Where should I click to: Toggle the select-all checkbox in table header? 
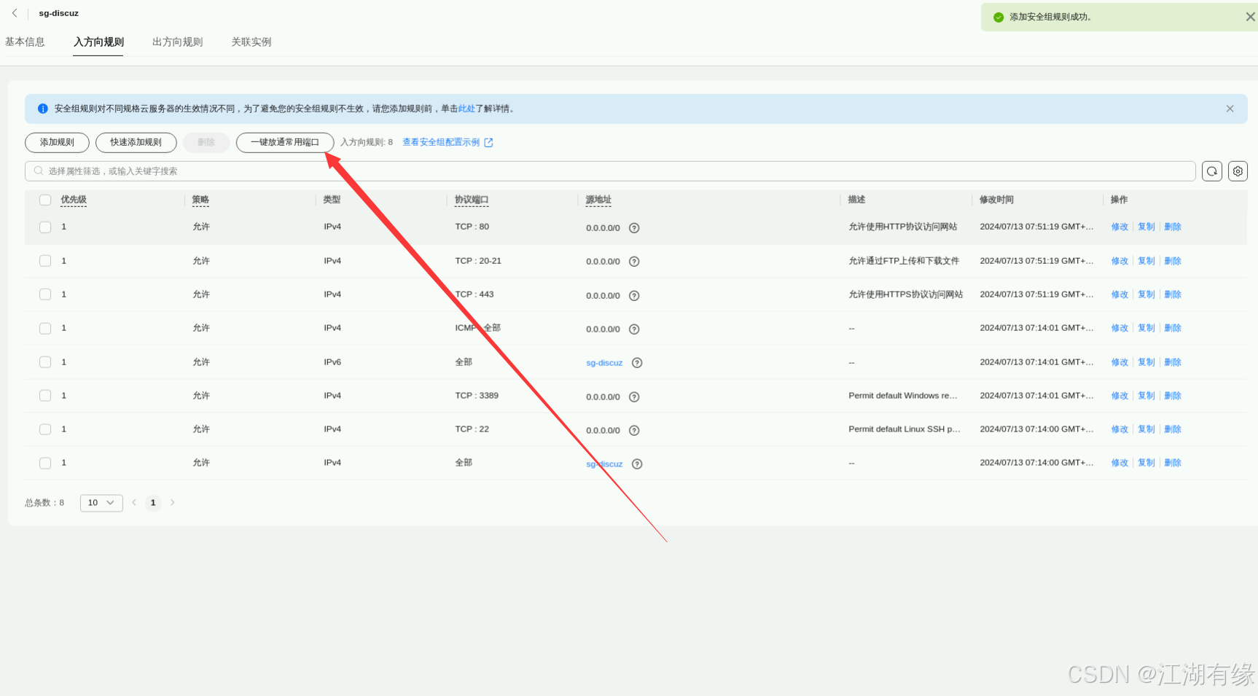coord(45,200)
